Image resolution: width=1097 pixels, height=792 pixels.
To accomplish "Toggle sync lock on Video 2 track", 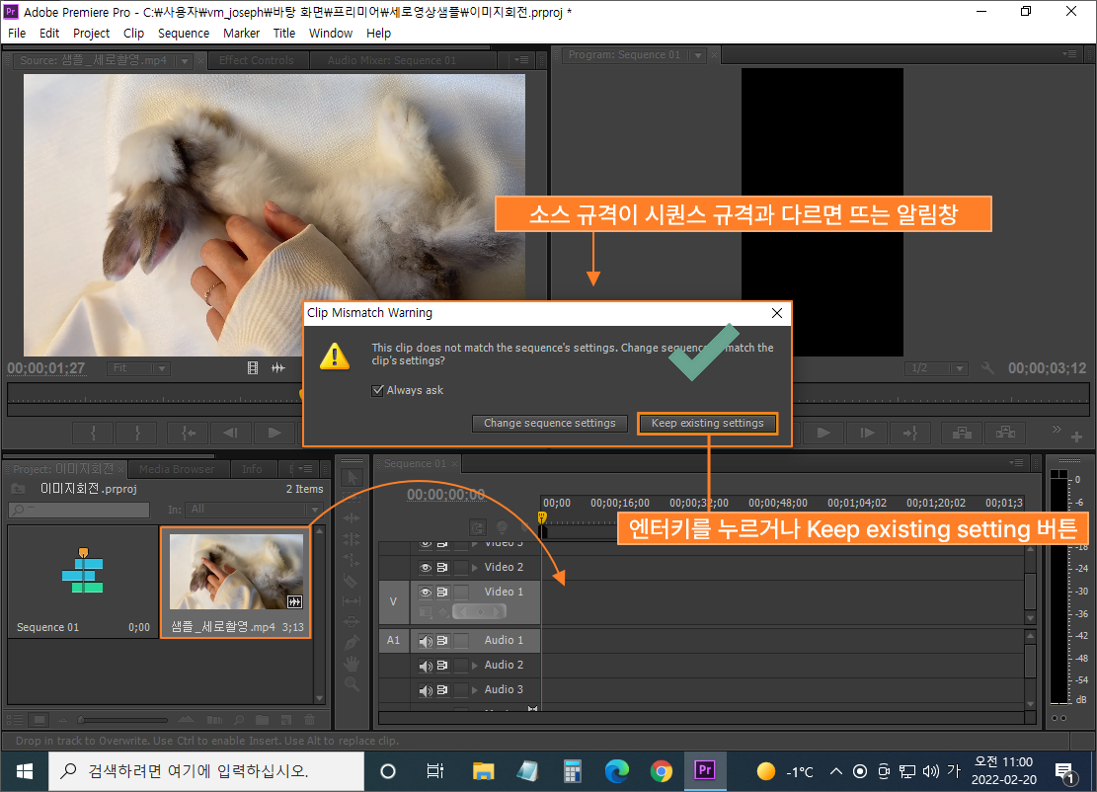I will click(442, 568).
